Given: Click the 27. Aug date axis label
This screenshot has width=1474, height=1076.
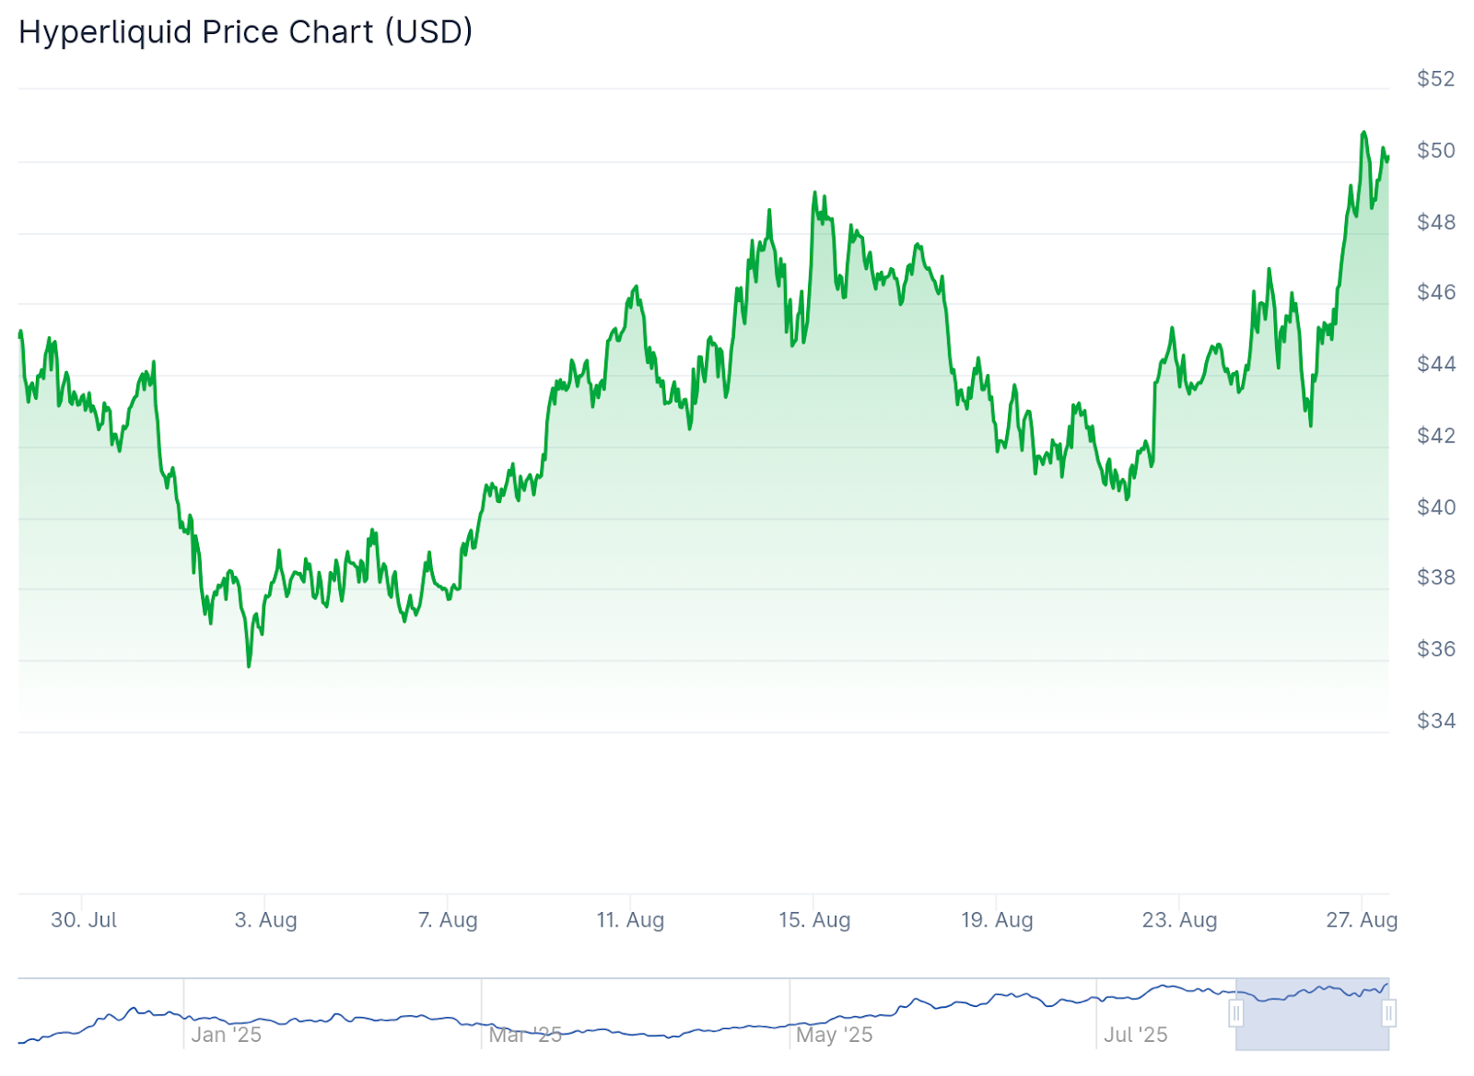Looking at the screenshot, I should 1362,919.
